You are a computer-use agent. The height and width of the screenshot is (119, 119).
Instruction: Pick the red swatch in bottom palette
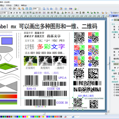(23, 117)
